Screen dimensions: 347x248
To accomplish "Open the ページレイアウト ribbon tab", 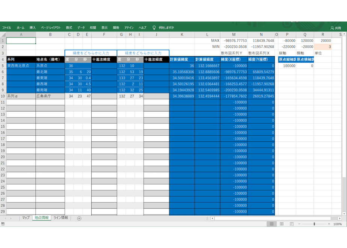I will pos(51,28).
